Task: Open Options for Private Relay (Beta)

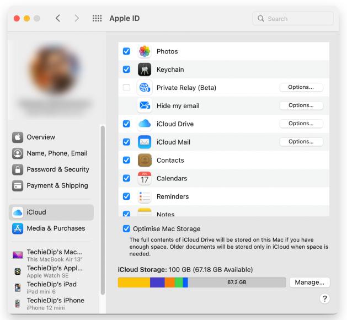Action: coord(301,87)
